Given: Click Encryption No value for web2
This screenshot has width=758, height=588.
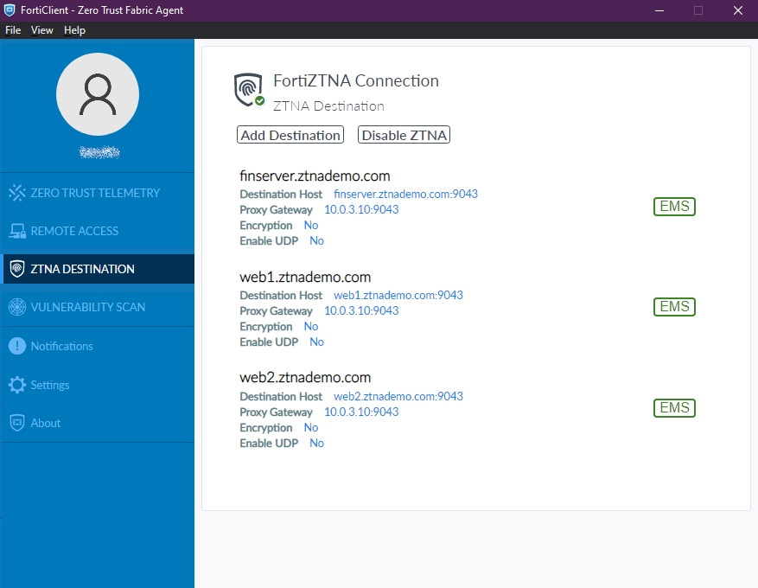Looking at the screenshot, I should (311, 427).
